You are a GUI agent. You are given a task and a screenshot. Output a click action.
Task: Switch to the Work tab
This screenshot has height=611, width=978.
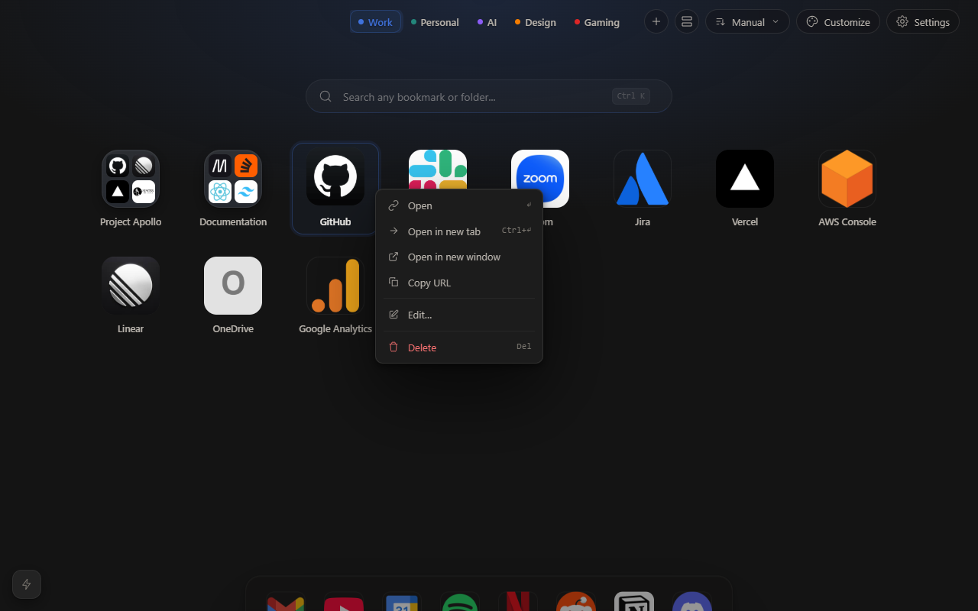tap(376, 21)
